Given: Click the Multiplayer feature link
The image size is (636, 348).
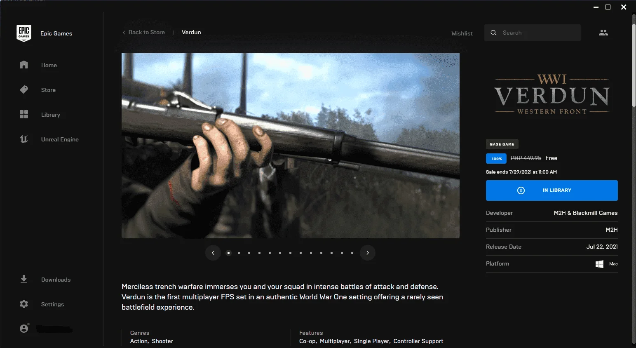Looking at the screenshot, I should 335,341.
